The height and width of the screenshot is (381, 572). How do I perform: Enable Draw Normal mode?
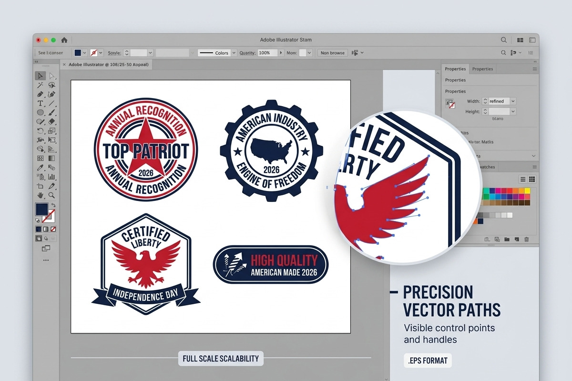pos(39,238)
